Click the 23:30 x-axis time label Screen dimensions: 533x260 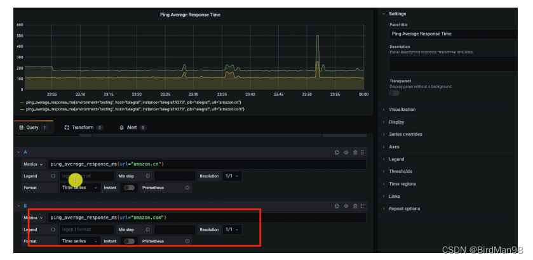193,94
